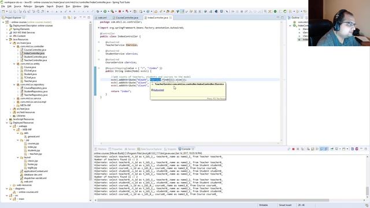Image resolution: width=370 pixels, height=208 pixels.
Task: Switch to the CourseController.java editor tab
Action: pos(127,18)
